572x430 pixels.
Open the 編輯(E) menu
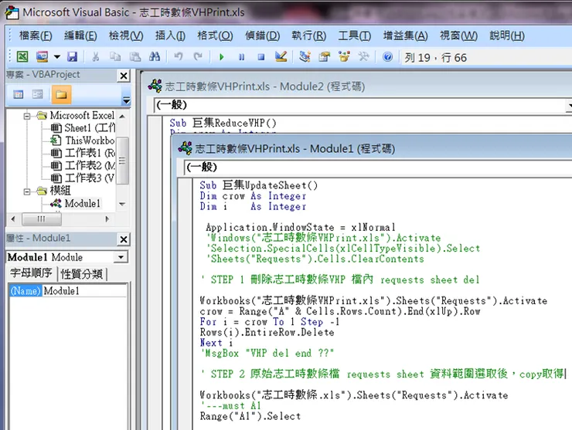pos(80,36)
